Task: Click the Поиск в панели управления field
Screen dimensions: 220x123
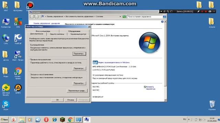Action: [x=145, y=17]
